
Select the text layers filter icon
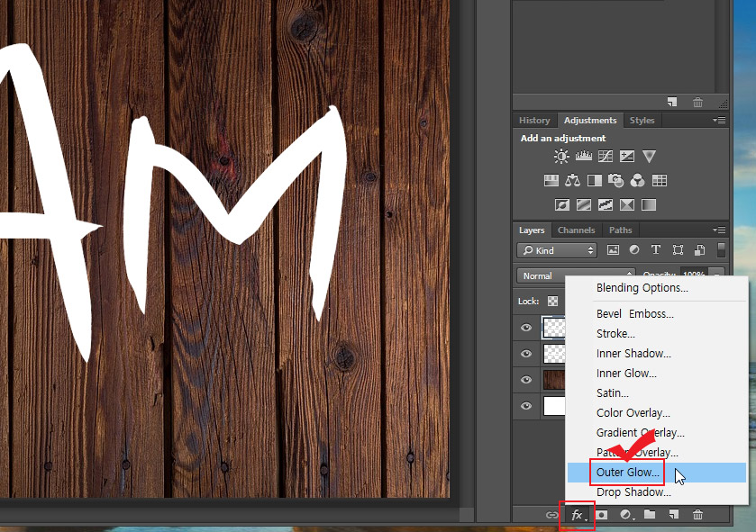tap(656, 250)
